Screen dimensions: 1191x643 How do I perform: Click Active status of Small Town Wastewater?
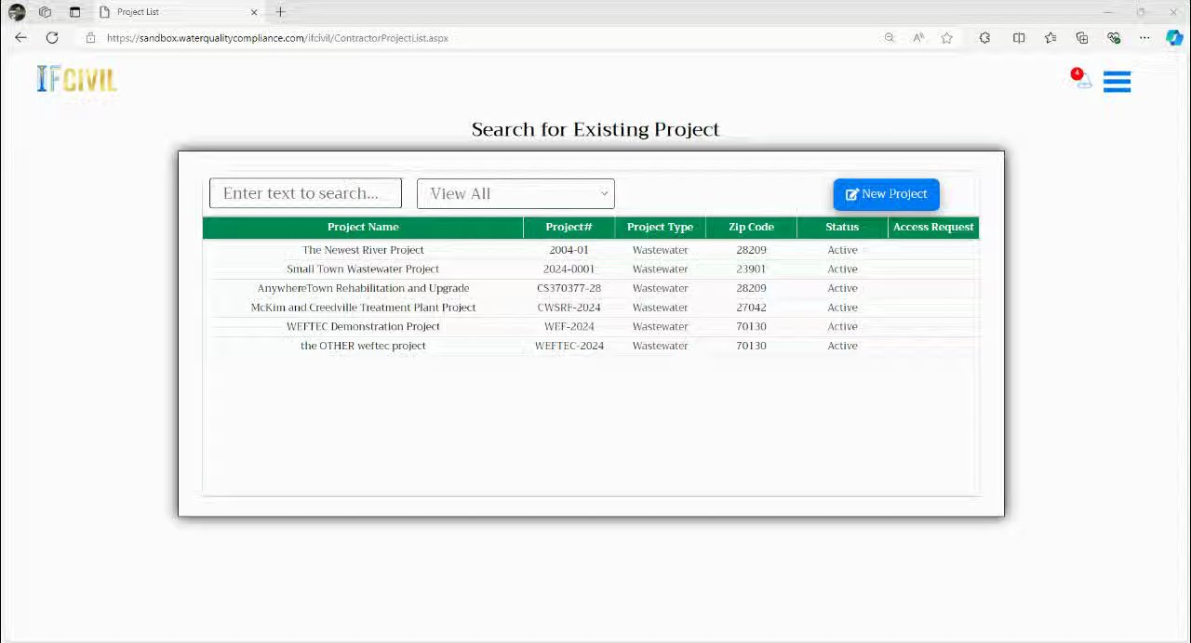tap(842, 269)
